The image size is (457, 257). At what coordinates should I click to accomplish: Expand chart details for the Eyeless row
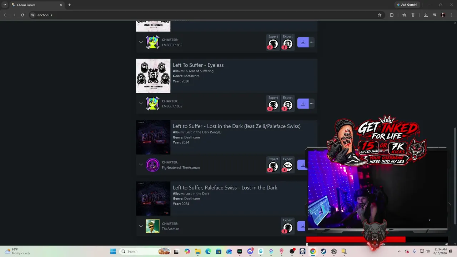[x=141, y=104]
